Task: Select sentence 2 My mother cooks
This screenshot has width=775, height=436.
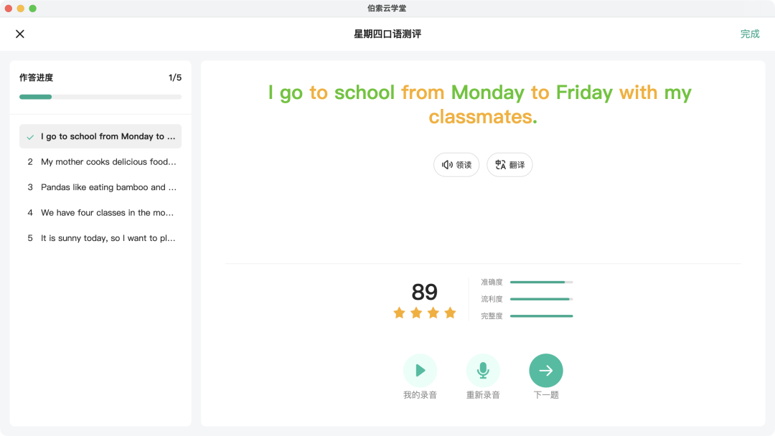Action: pyautogui.click(x=100, y=162)
